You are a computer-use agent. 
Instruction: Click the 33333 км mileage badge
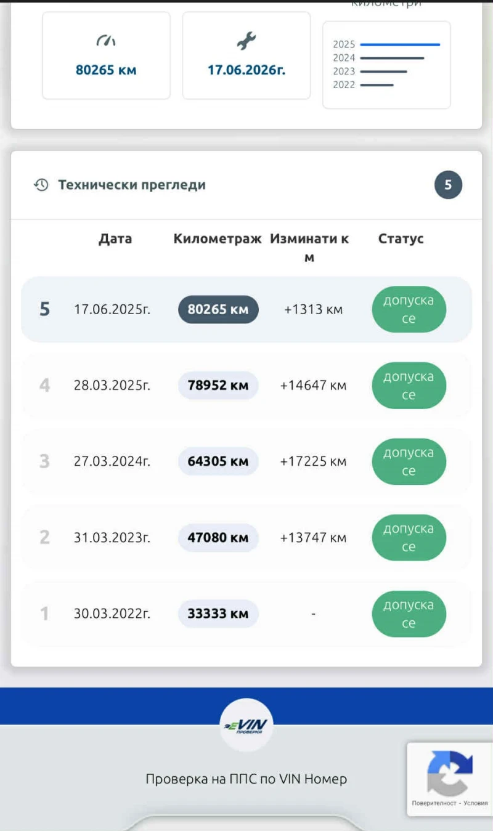click(218, 614)
